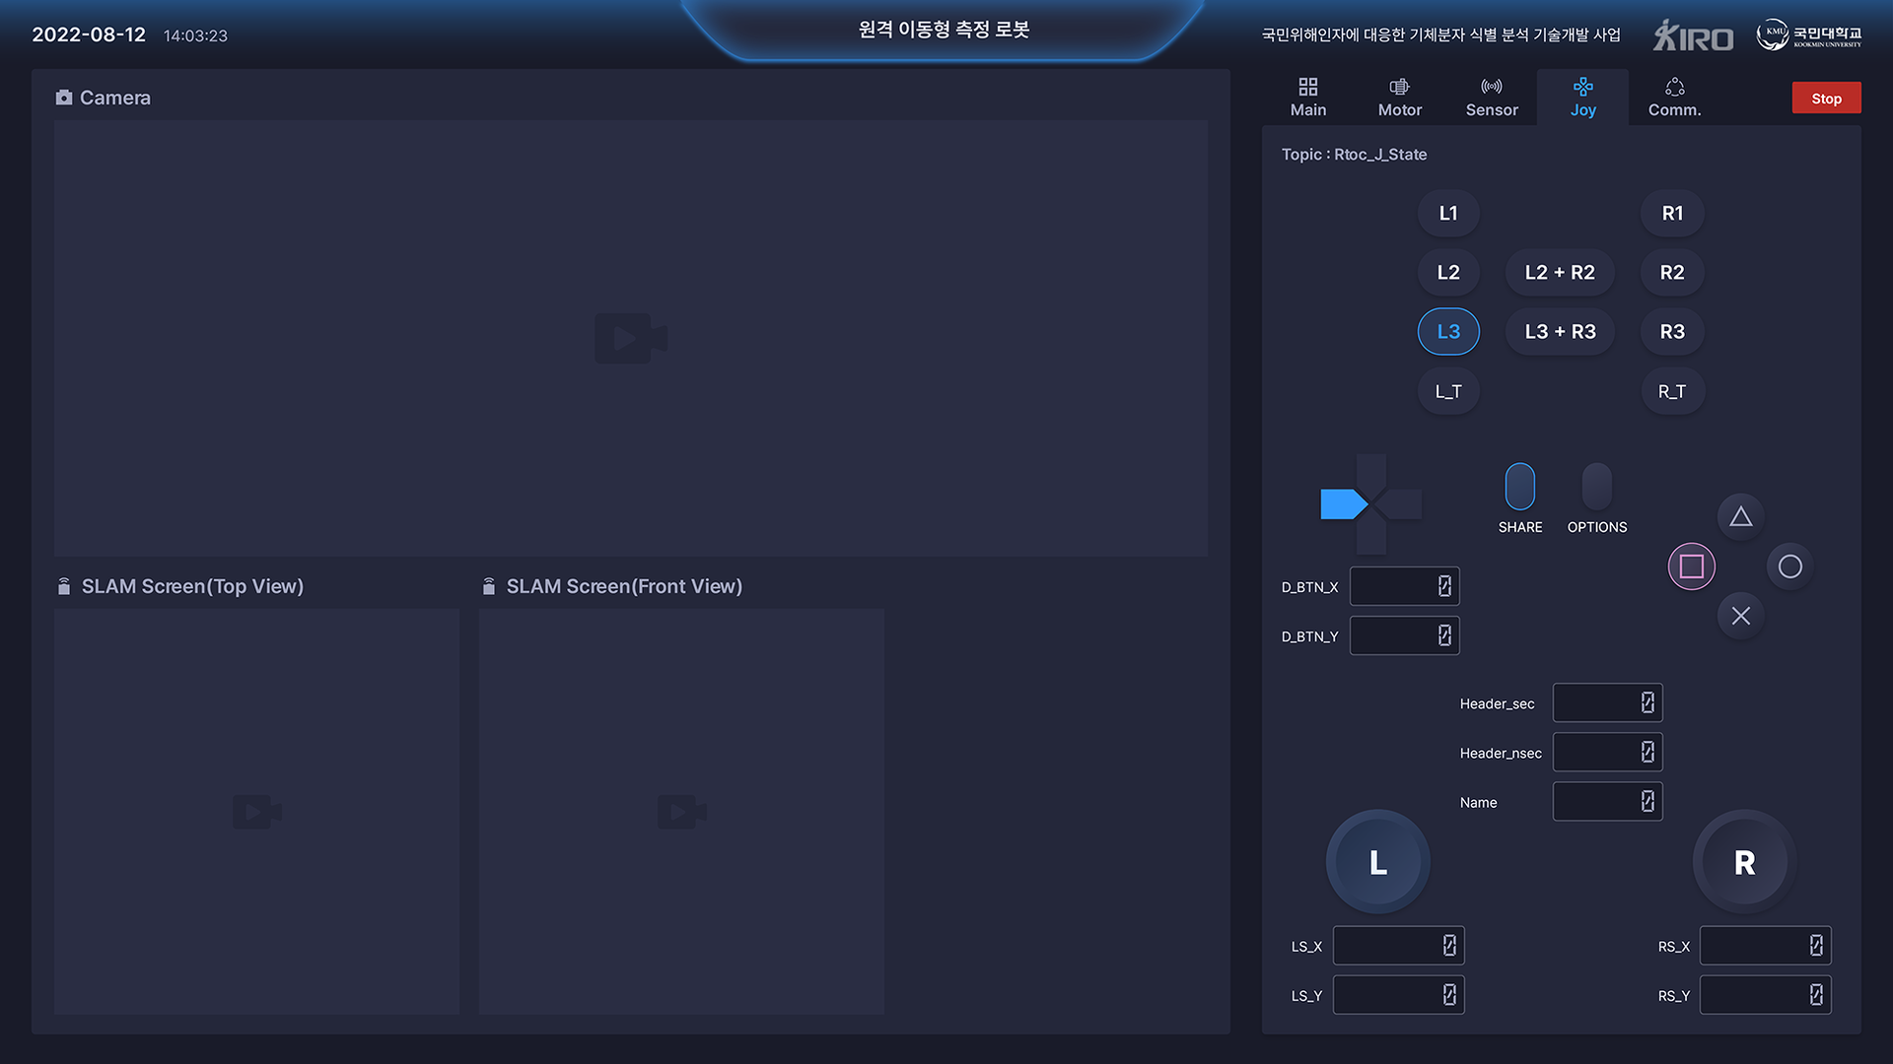Screen dimensions: 1893x1064
Task: Click the Header_sec value field
Action: pyautogui.click(x=1606, y=702)
